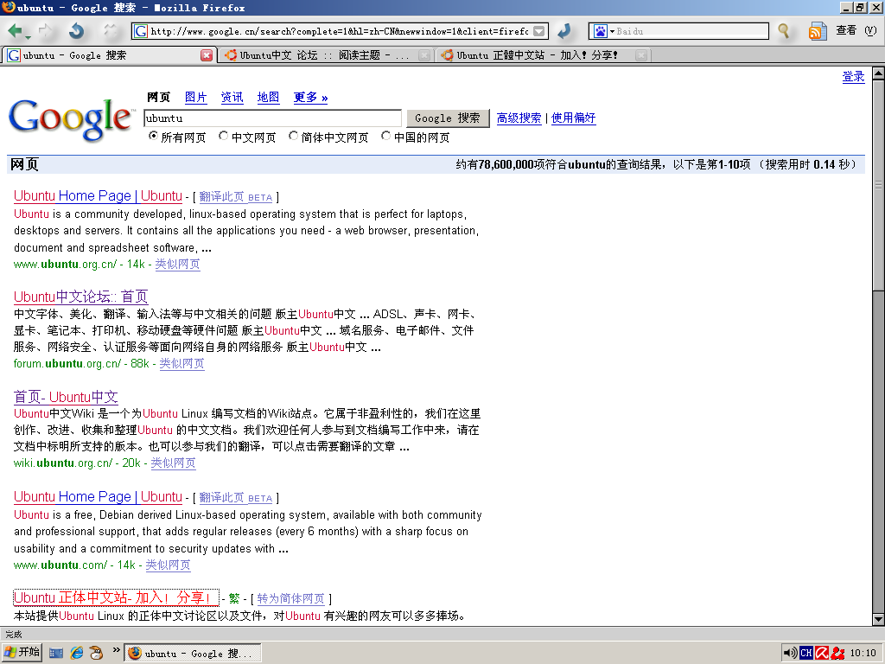The width and height of the screenshot is (885, 664).
Task: Open the 'Ubuntu中文论坛:: 首页' result
Action: click(80, 297)
